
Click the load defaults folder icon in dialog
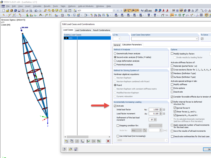coord(70,149)
